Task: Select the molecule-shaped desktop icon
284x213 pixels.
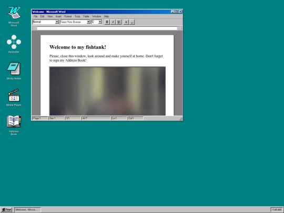Action: point(14,44)
